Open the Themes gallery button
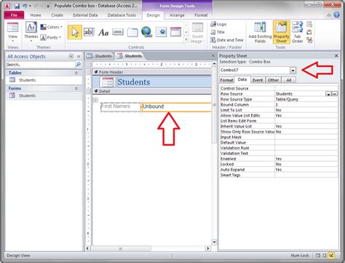The height and width of the screenshot is (263, 345). [31, 31]
